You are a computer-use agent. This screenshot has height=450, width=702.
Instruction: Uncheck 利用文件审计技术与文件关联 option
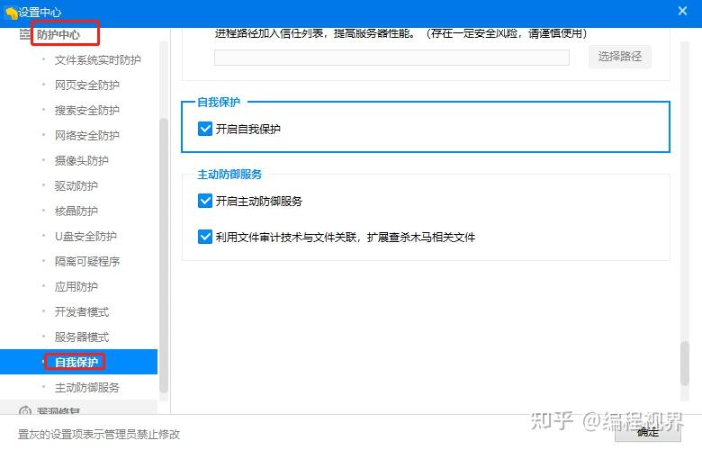205,237
